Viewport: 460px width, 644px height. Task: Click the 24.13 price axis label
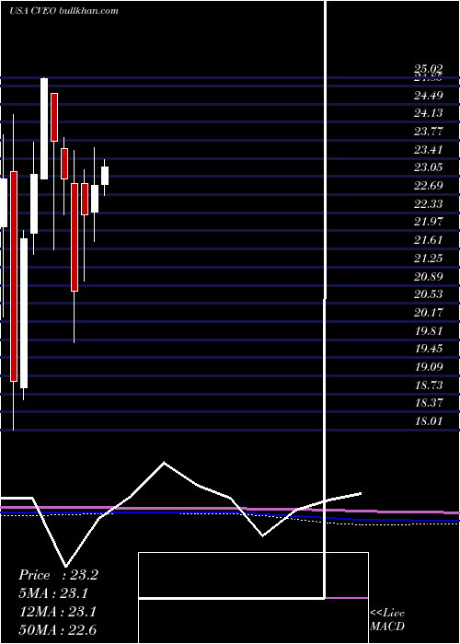pyautogui.click(x=429, y=113)
